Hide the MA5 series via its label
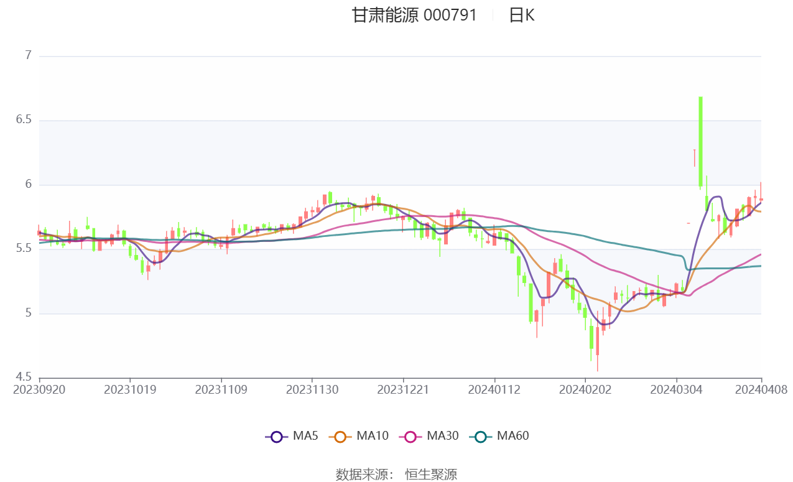793x482 pixels. tap(305, 436)
